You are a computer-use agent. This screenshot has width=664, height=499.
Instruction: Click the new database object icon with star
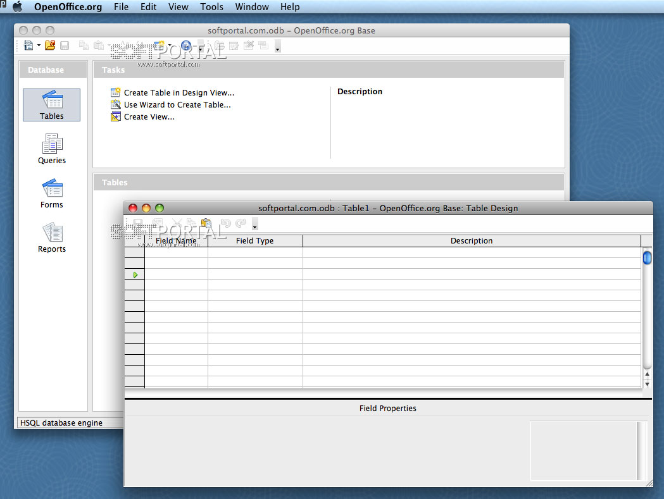pyautogui.click(x=160, y=46)
